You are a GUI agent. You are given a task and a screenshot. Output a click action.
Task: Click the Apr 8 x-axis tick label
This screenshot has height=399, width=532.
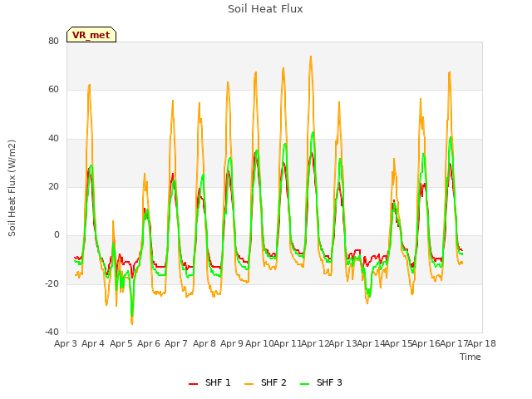click(x=204, y=343)
